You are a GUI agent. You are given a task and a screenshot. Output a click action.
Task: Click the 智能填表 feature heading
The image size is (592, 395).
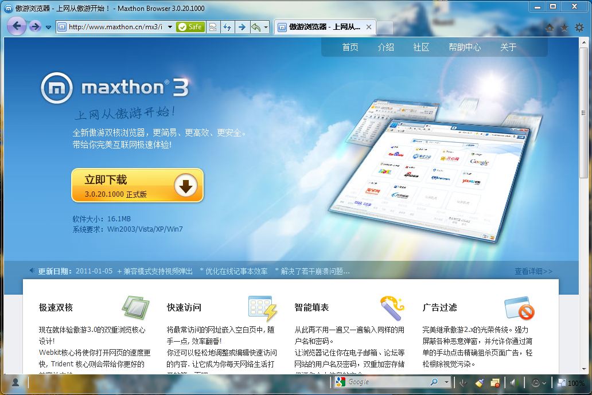pyautogui.click(x=311, y=307)
